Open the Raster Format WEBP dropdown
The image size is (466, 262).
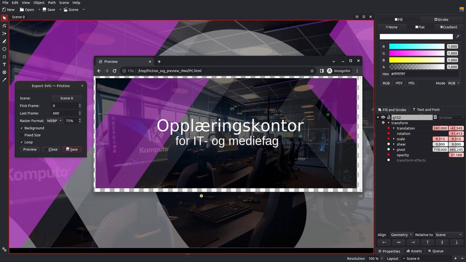[54, 120]
